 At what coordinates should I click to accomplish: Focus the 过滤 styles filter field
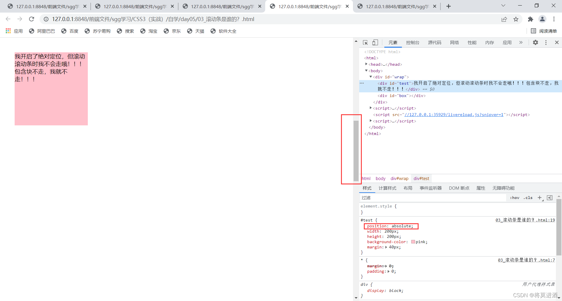point(433,198)
